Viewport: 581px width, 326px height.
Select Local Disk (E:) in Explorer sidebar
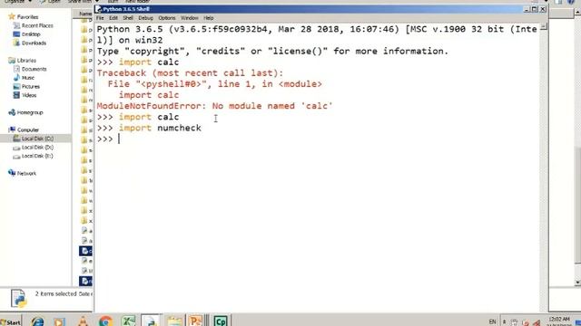coord(37,156)
